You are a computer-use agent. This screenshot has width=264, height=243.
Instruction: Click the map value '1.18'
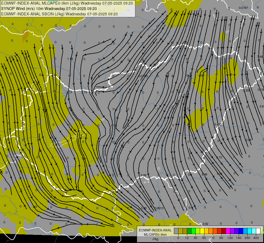pos(114,126)
